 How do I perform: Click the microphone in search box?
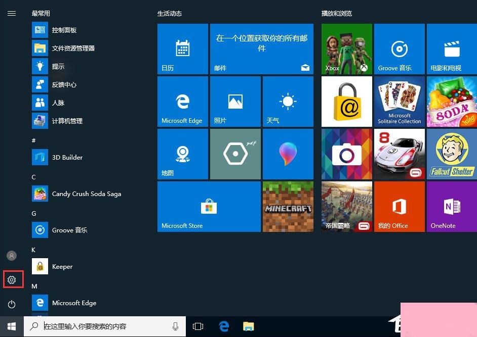tap(175, 326)
